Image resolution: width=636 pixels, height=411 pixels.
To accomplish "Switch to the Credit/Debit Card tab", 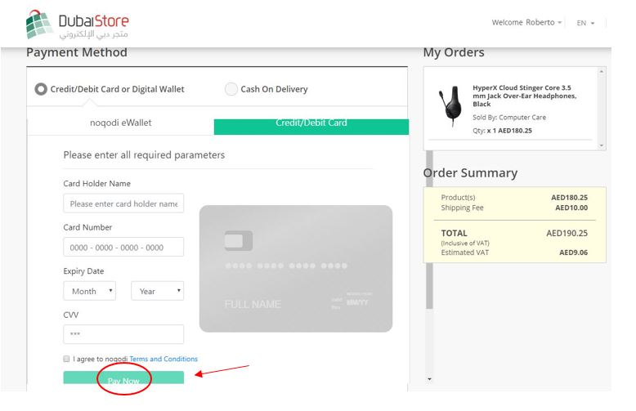I will (311, 127).
